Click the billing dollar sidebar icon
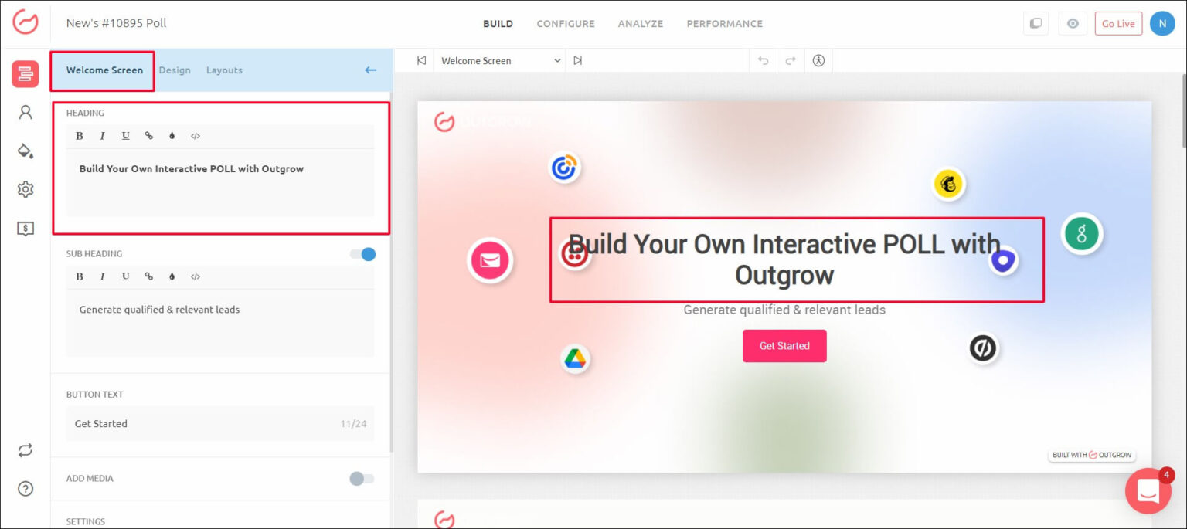 coord(26,229)
